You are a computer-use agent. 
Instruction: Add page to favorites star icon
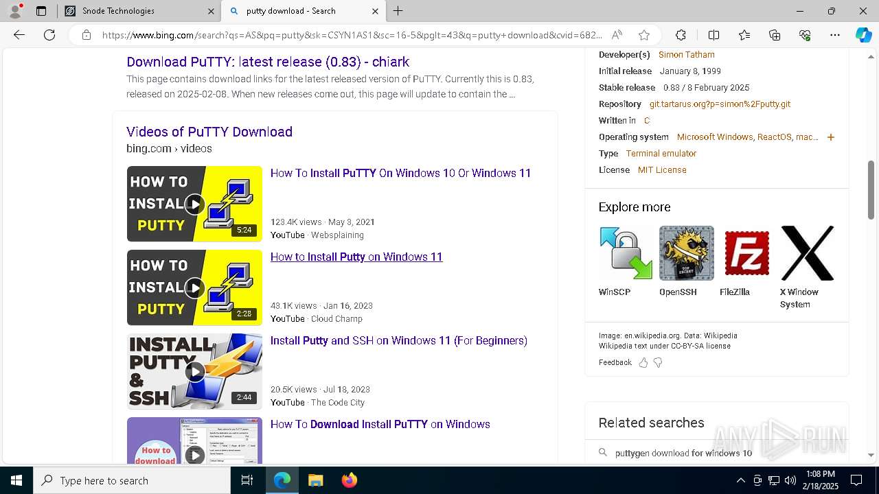[x=643, y=35]
